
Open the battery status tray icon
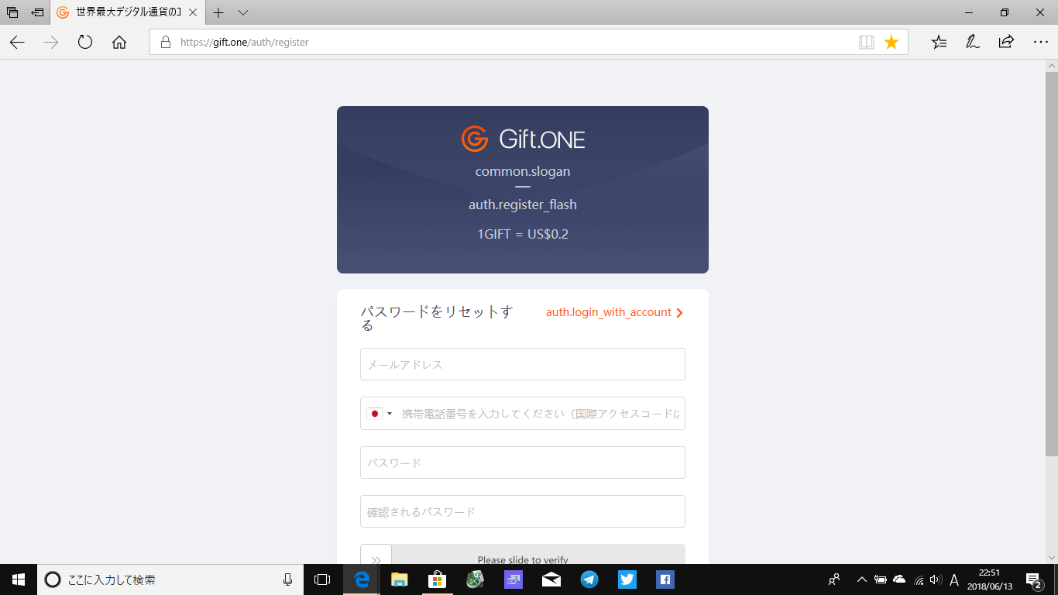[881, 580]
